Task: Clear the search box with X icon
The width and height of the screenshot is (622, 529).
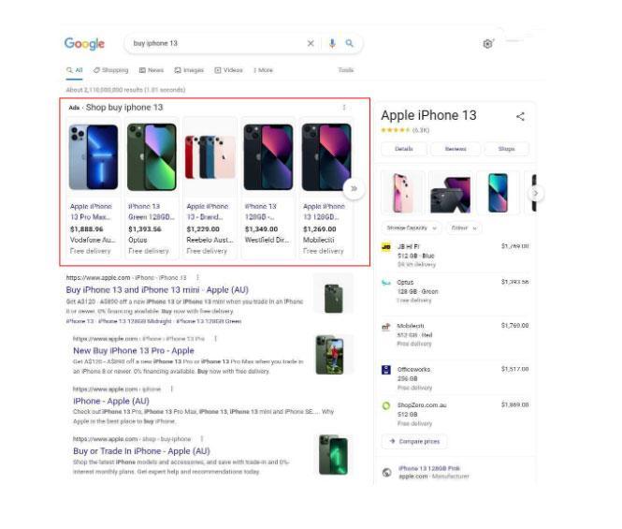Action: (x=311, y=43)
